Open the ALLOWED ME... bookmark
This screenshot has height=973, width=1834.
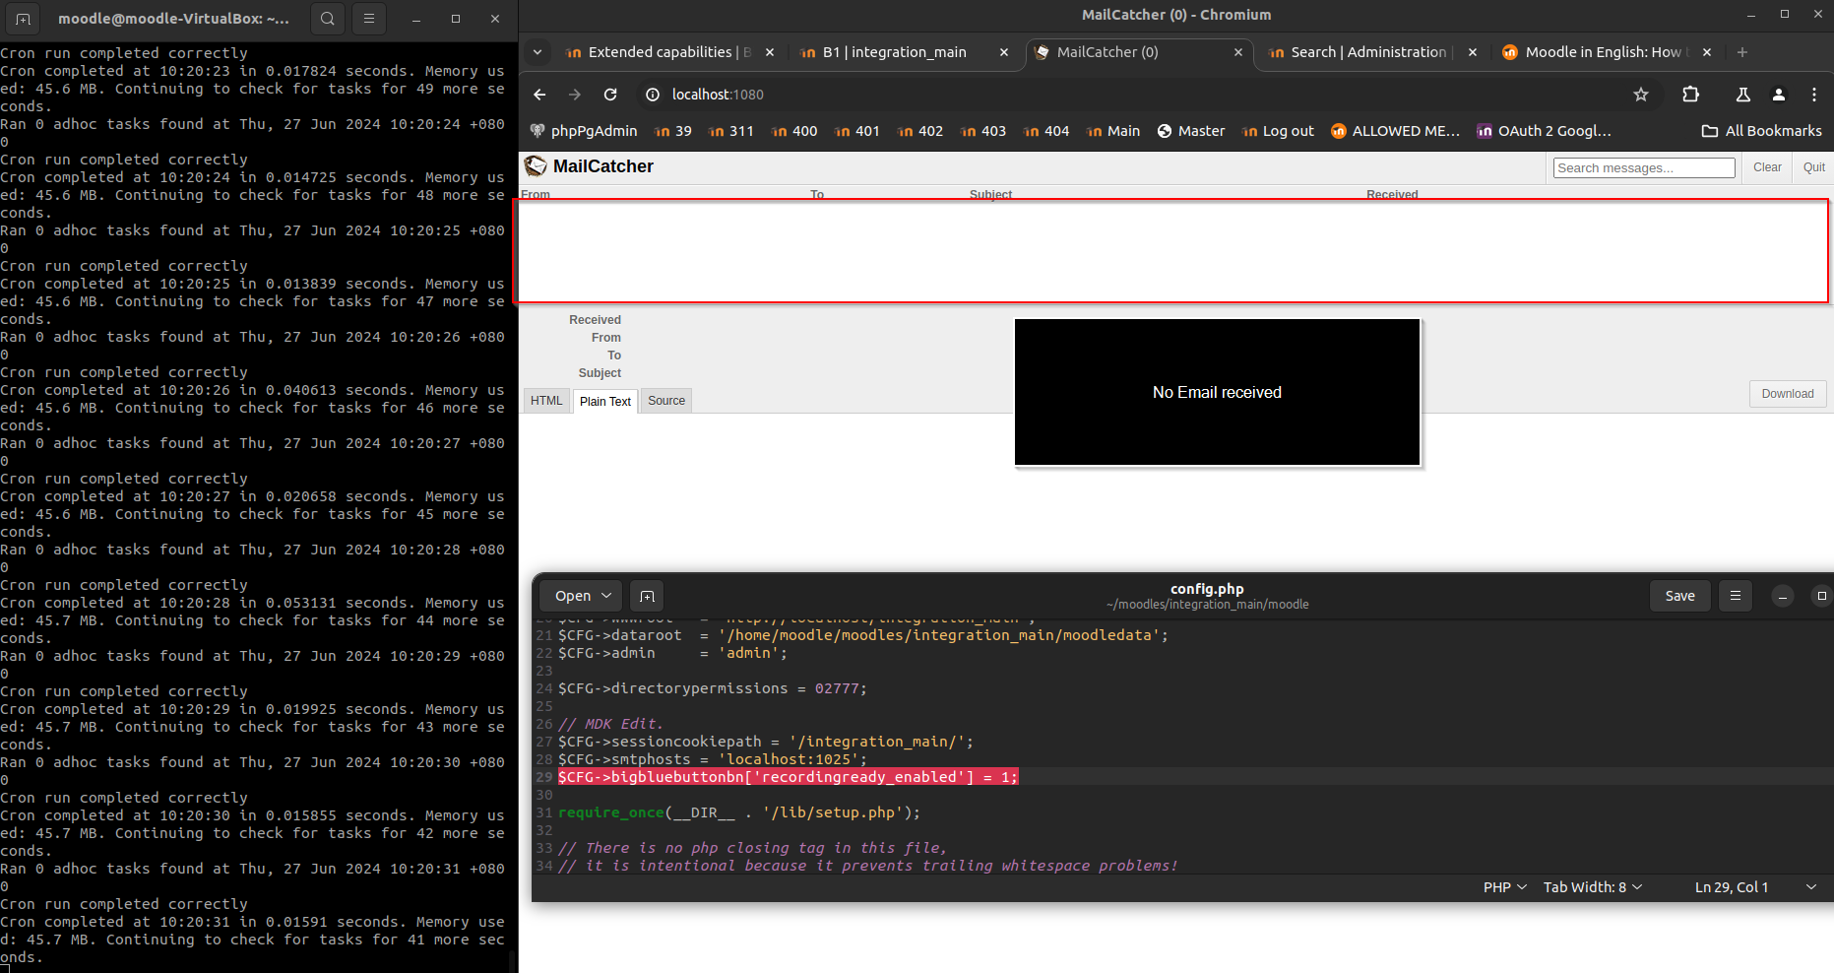(1395, 131)
